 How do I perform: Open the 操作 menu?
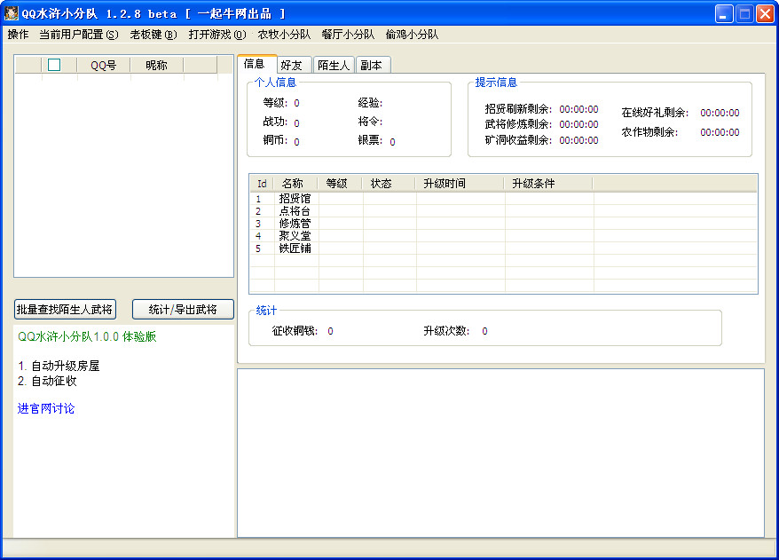click(19, 35)
